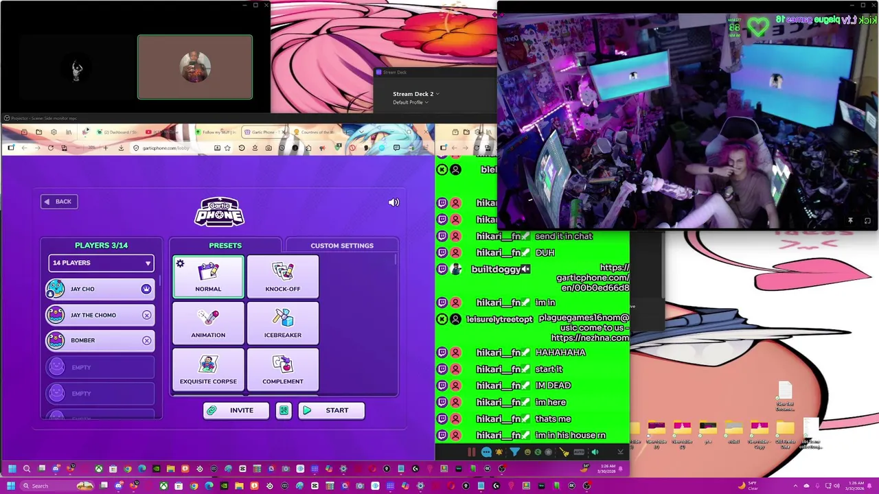879x494 pixels.
Task: Click leisurelytreetopt username in chat
Action: [499, 320]
